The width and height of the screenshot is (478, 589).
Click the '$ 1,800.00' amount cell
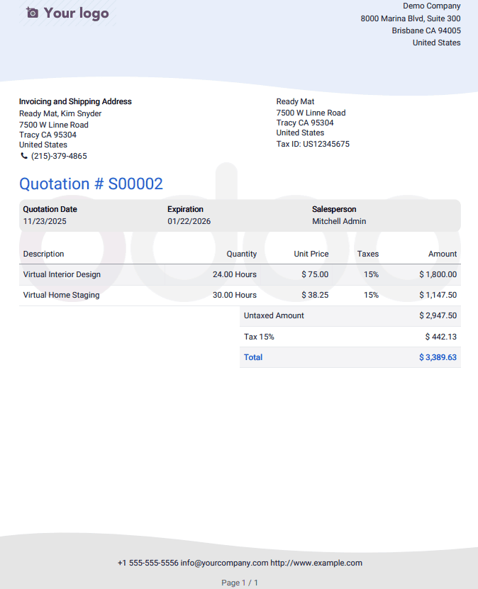(x=438, y=274)
